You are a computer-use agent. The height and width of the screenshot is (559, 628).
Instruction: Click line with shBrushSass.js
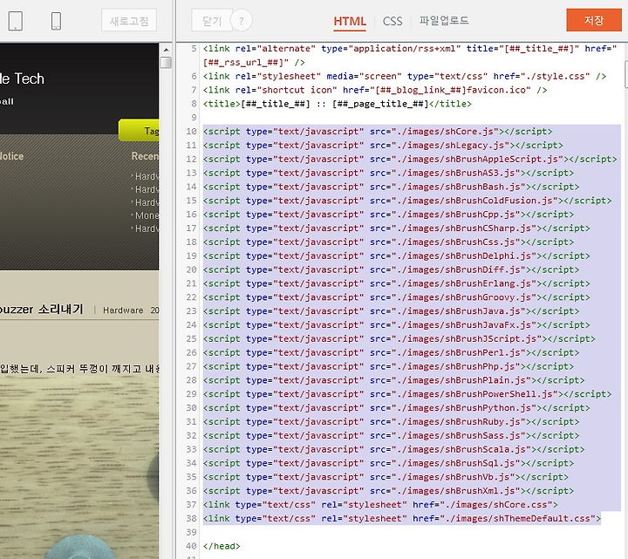point(391,435)
